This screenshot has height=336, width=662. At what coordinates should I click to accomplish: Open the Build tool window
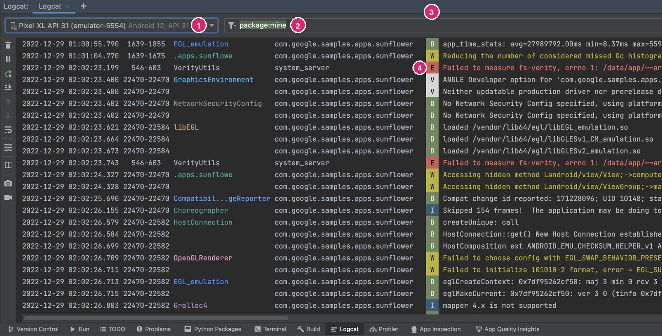pyautogui.click(x=309, y=329)
